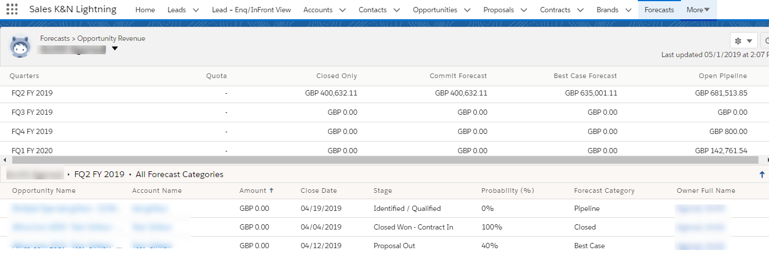Click the Last updated timestamp text
Screen dimensions: 769x254
click(x=715, y=55)
